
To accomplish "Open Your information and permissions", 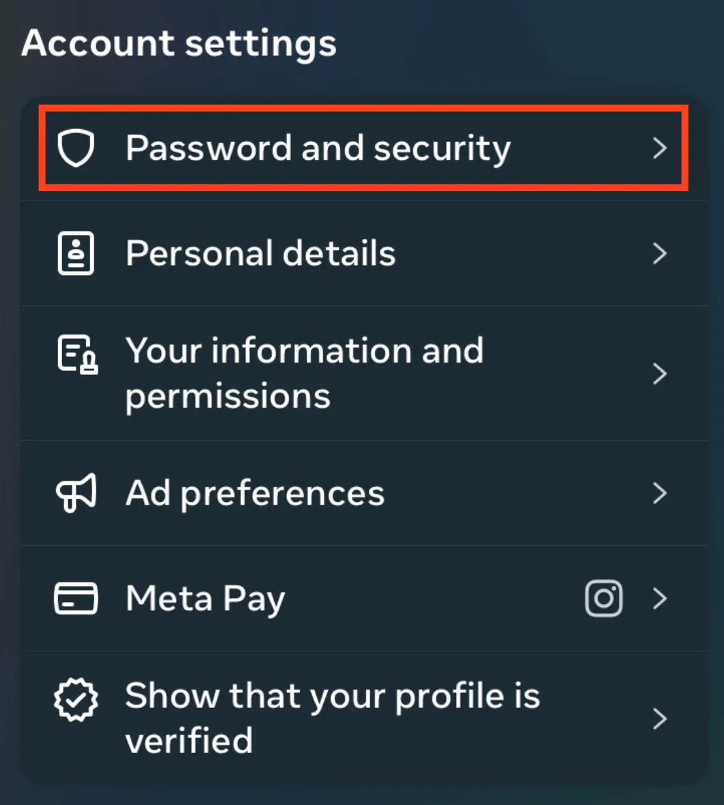I will [x=304, y=373].
